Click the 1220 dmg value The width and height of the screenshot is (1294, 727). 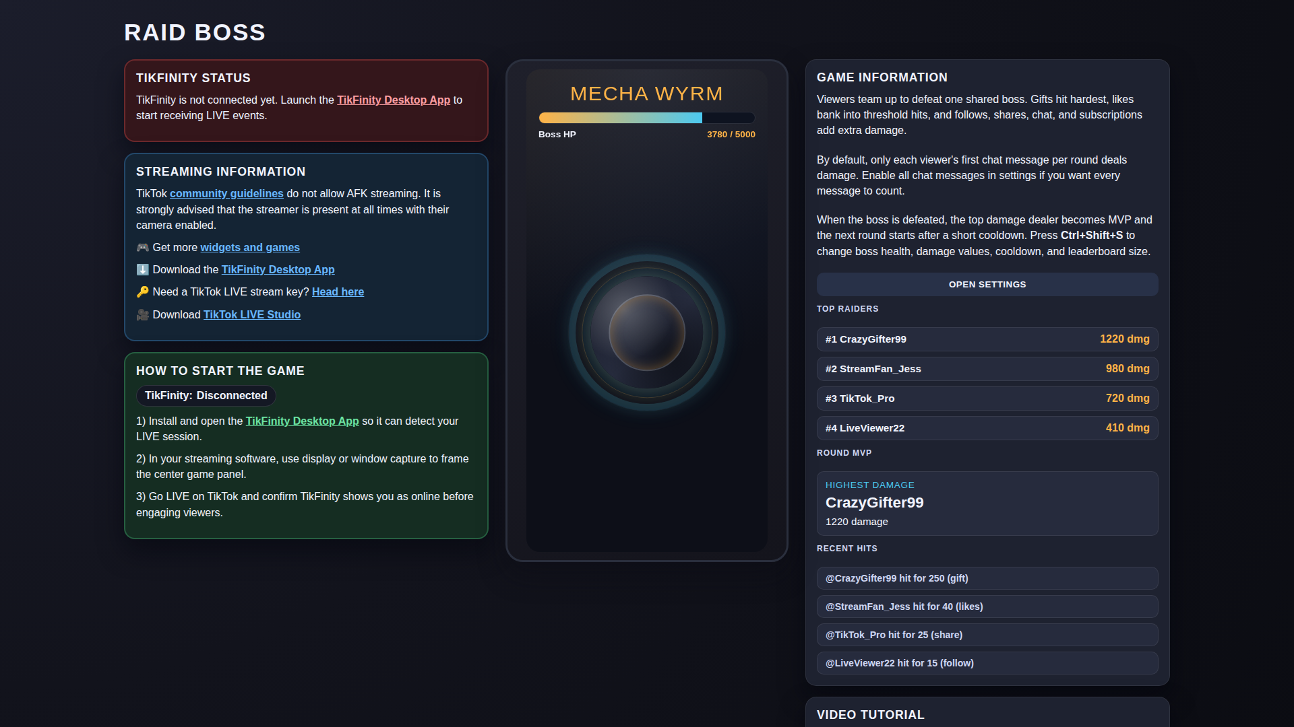(x=1124, y=339)
